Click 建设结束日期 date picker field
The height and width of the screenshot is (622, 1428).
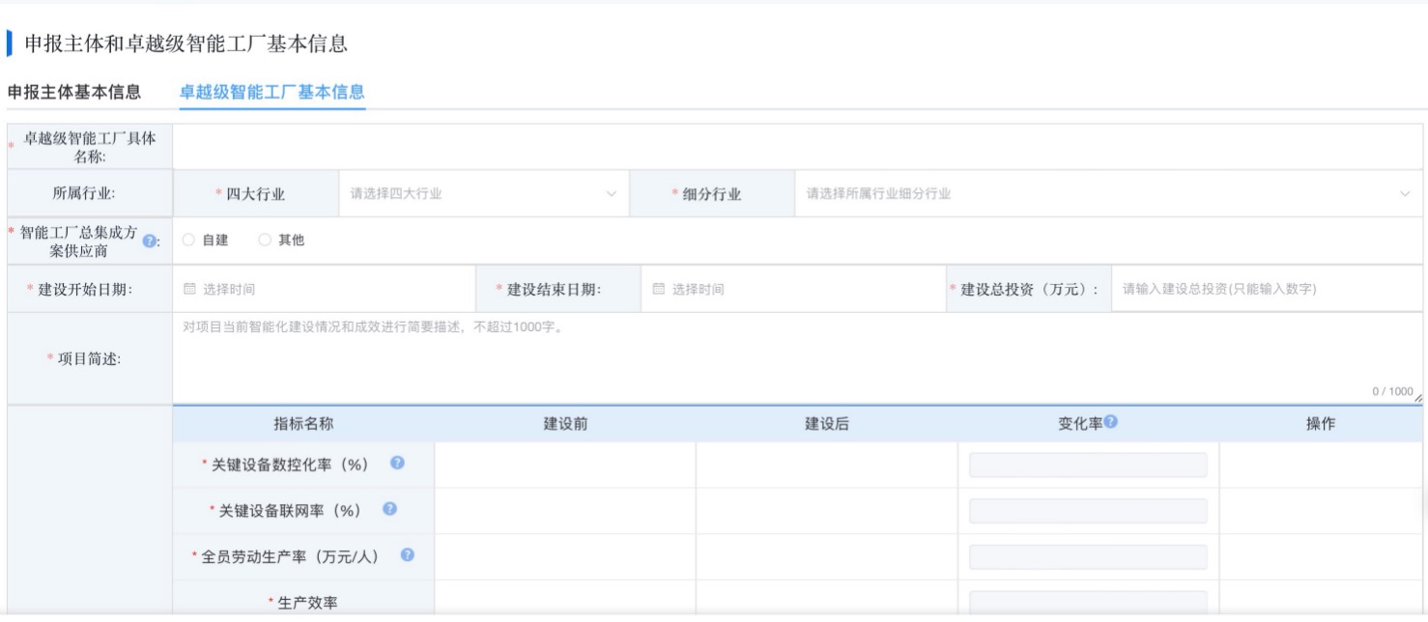[794, 289]
